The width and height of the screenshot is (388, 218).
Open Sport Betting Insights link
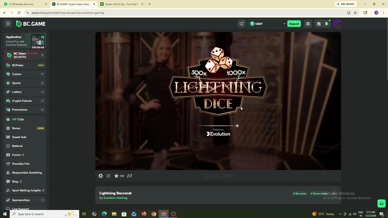click(25, 190)
